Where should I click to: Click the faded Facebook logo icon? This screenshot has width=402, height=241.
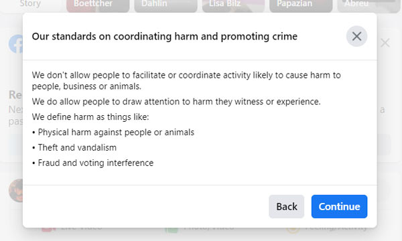tap(16, 44)
